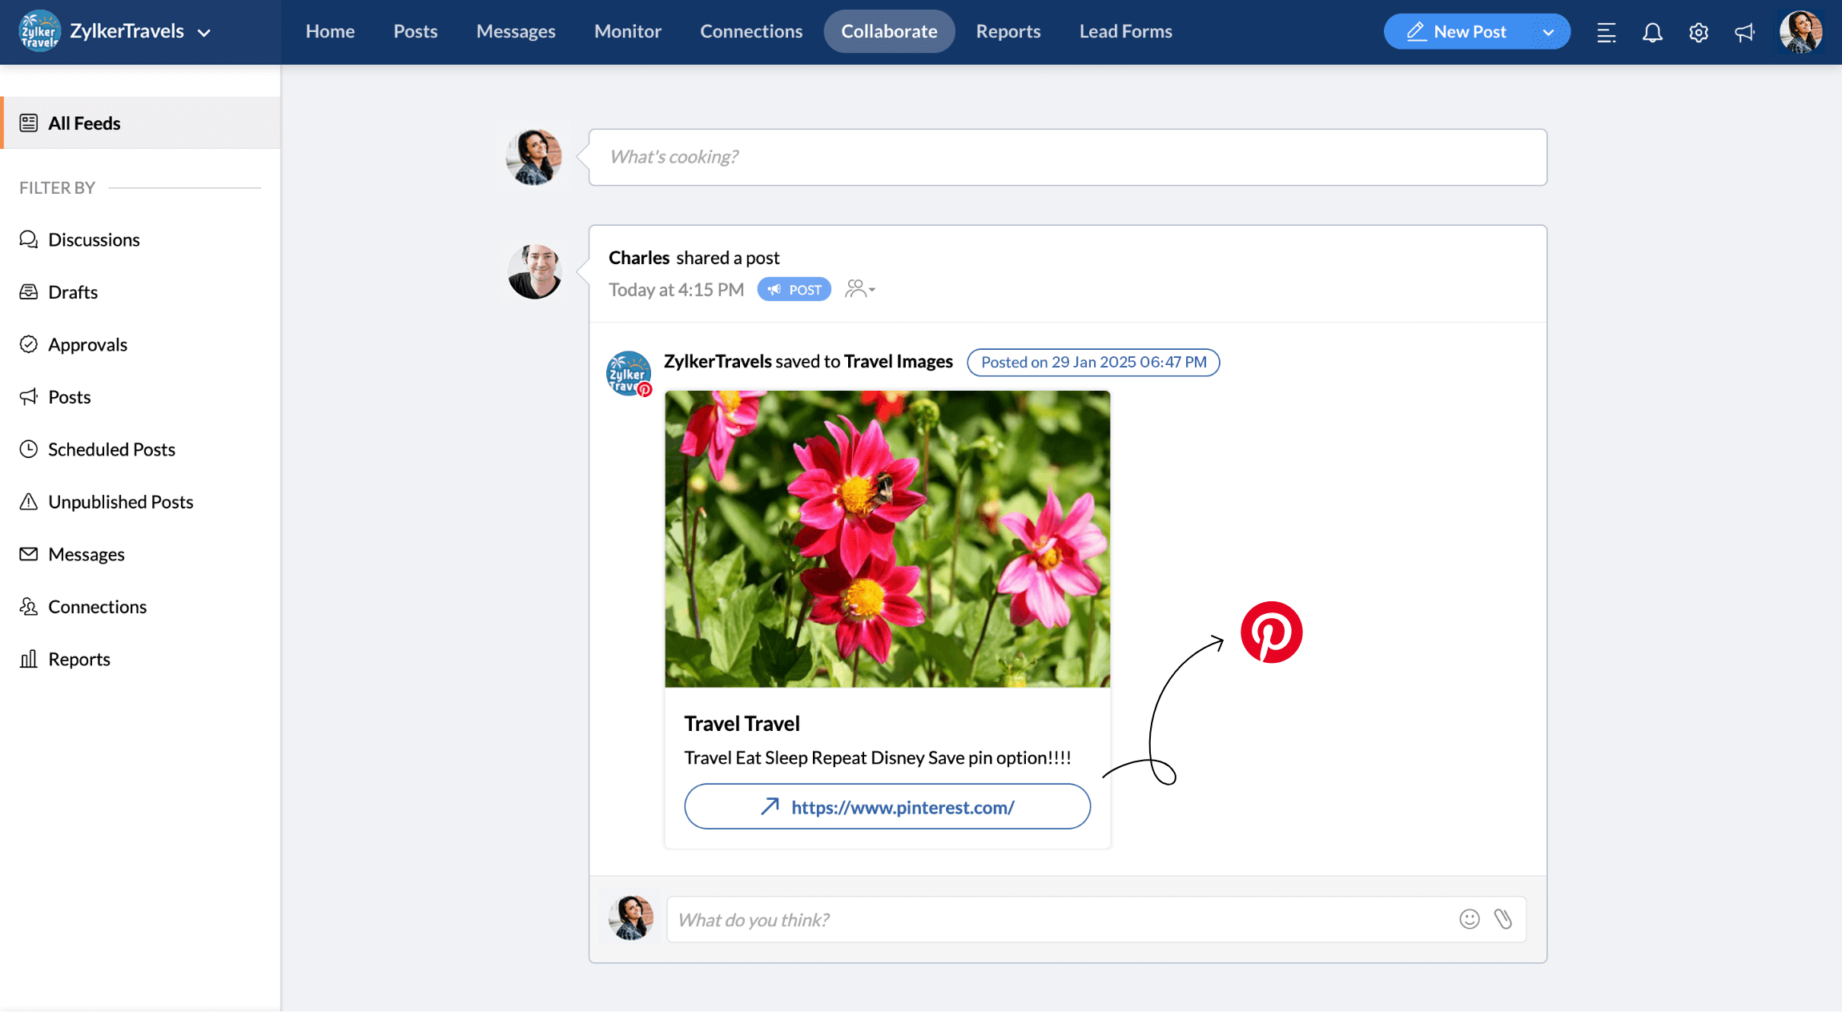Open the Lead Forms tab
Image resolution: width=1842 pixels, height=1012 pixels.
[1125, 31]
